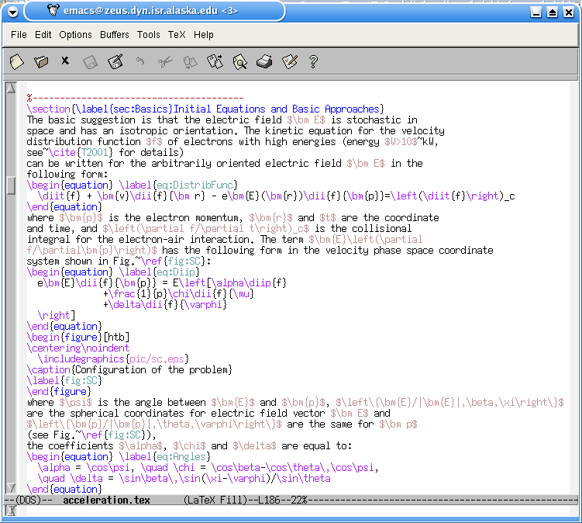The height and width of the screenshot is (523, 582).
Task: Close the buffer with the X icon
Action: (x=65, y=61)
